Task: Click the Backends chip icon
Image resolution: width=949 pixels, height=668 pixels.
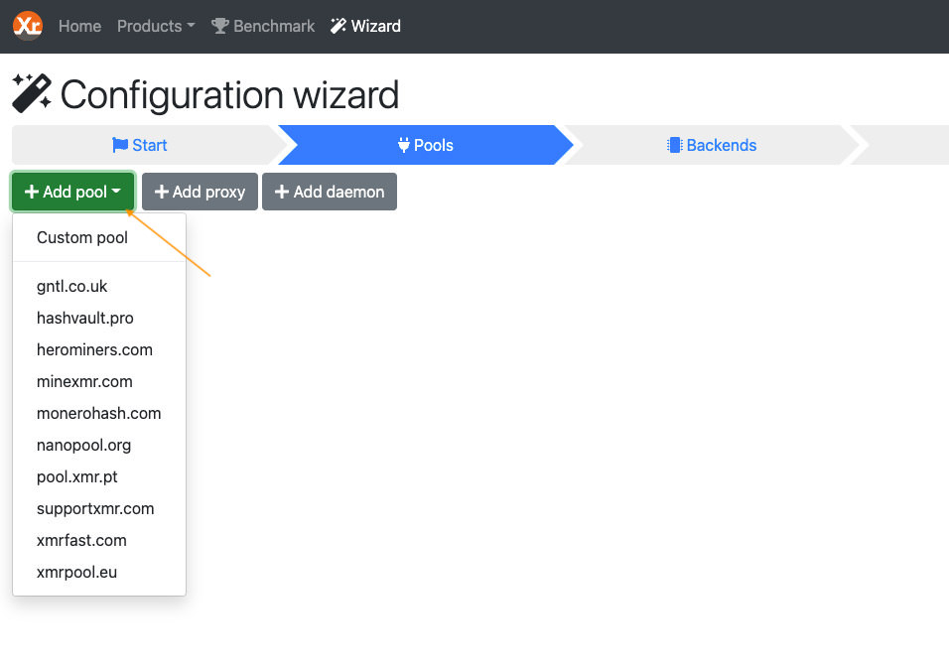Action: [674, 145]
